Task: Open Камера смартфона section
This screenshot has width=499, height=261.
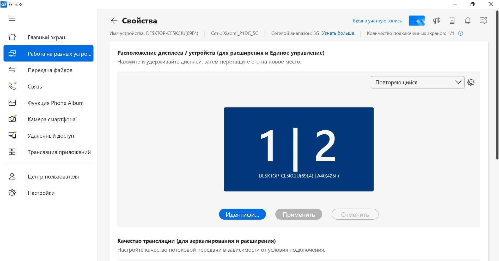Action: point(48,119)
